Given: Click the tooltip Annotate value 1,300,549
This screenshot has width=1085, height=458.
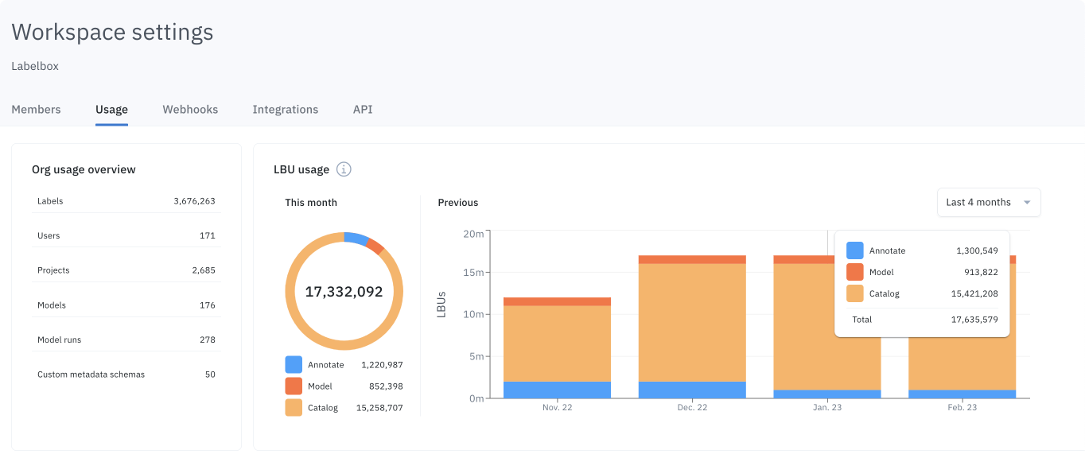Looking at the screenshot, I should (977, 250).
